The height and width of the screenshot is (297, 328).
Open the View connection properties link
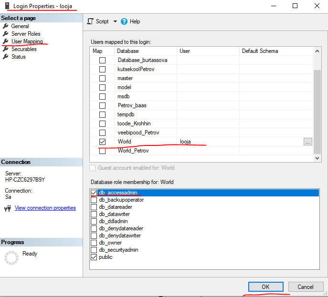[45, 208]
